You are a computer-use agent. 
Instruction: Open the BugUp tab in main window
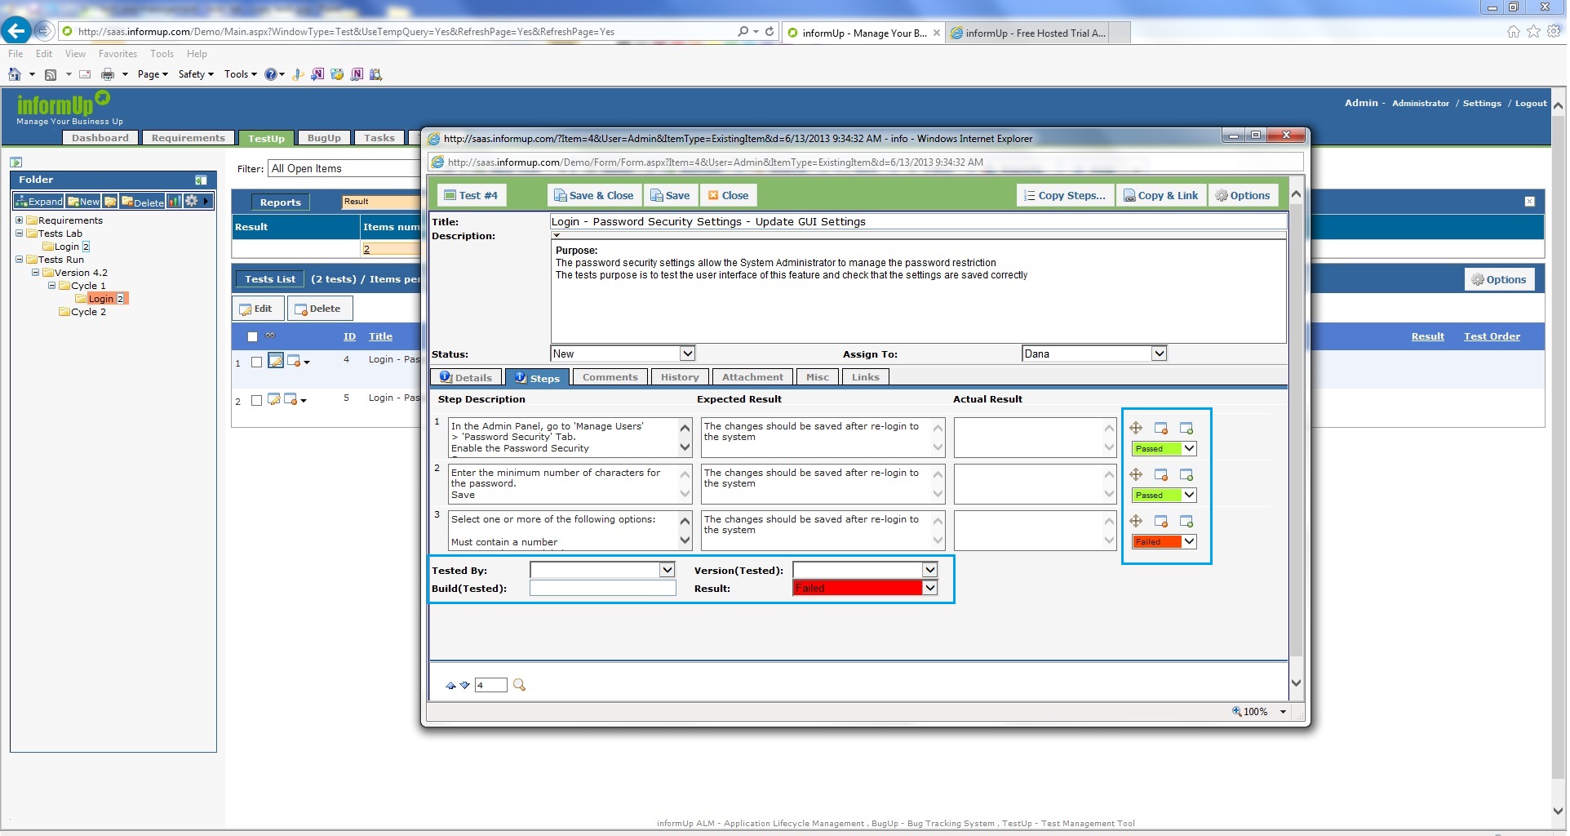325,138
